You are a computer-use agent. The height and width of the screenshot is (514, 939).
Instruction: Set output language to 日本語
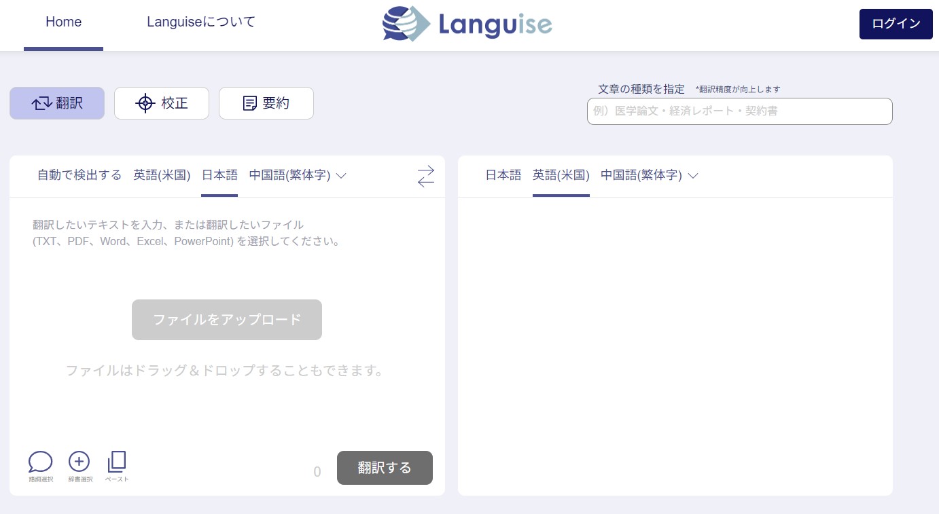click(x=503, y=175)
